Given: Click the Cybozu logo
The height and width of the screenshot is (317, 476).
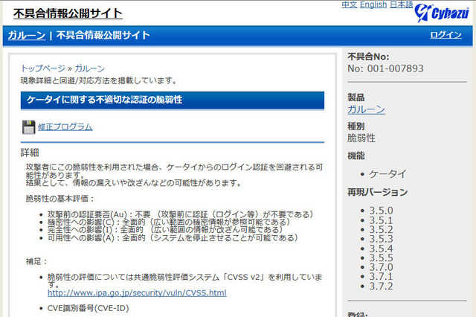Looking at the screenshot, I should [442, 13].
